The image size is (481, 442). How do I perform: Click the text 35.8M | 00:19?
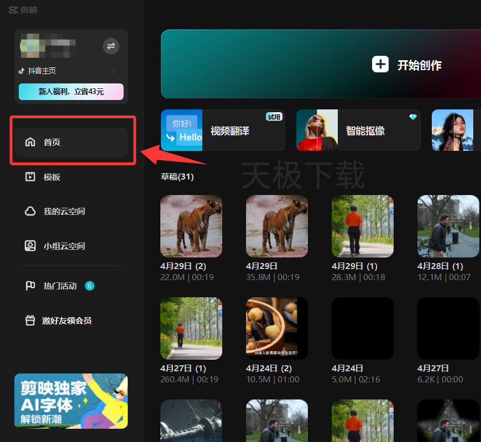click(x=273, y=277)
